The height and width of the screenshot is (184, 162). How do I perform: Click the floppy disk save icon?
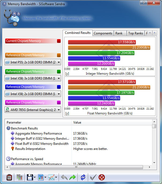pyautogui.click(x=30, y=177)
